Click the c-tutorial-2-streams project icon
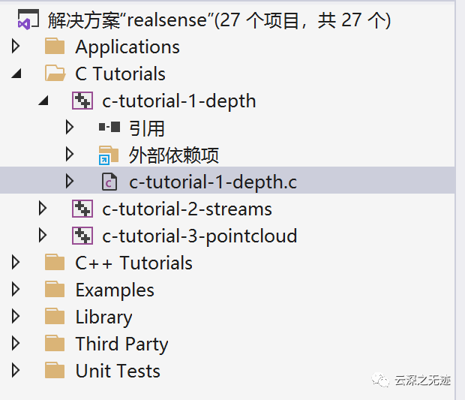465x400 pixels. pos(82,209)
